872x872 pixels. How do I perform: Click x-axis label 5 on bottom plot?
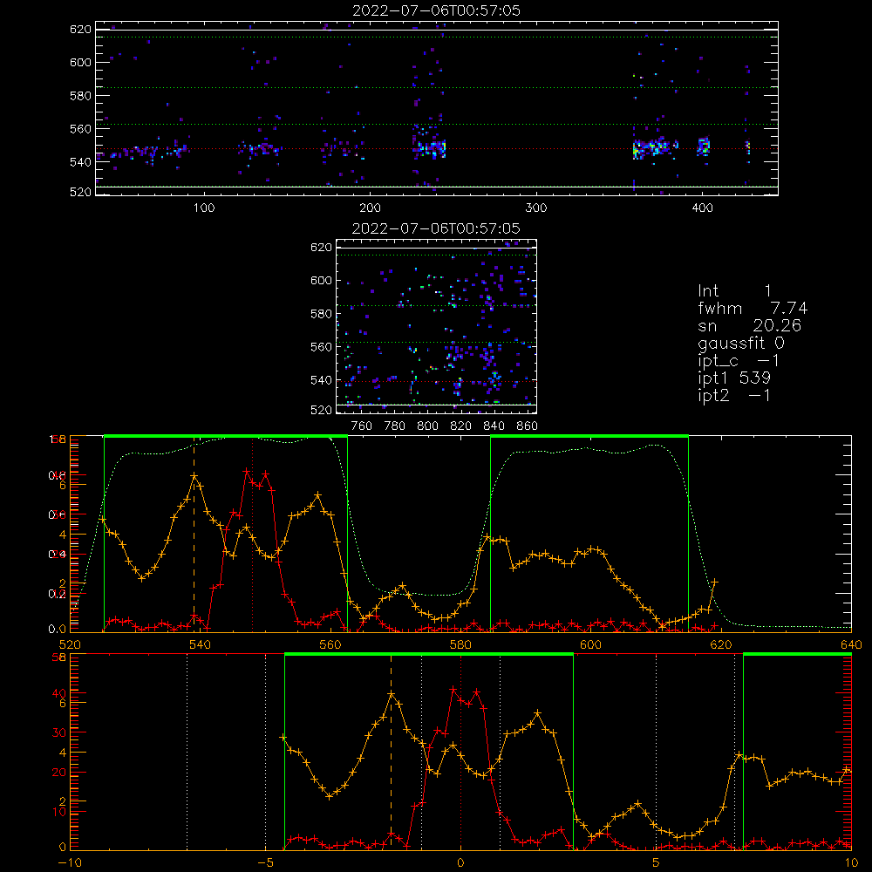coord(656,862)
